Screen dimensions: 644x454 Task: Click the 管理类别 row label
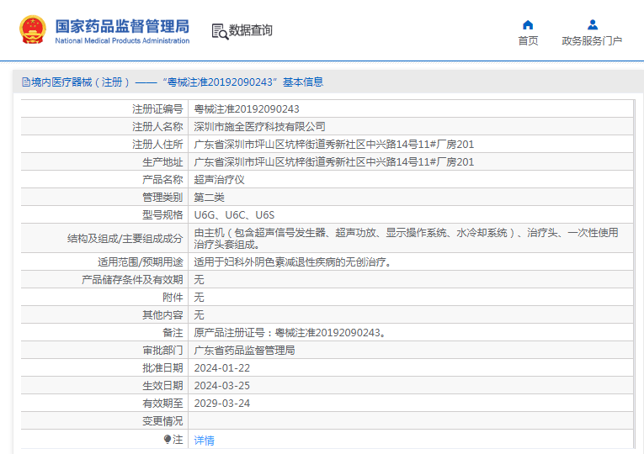pyautogui.click(x=162, y=198)
